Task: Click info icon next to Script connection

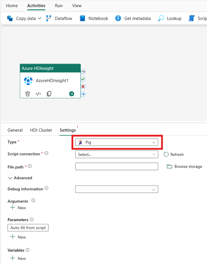Action: pos(46,153)
